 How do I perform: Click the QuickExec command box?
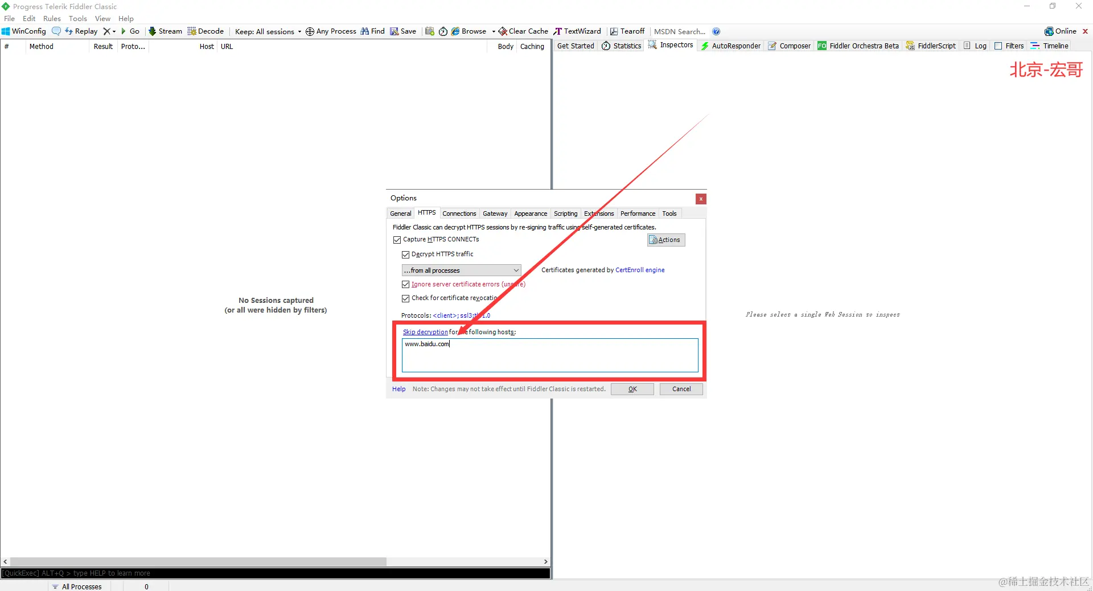click(276, 573)
